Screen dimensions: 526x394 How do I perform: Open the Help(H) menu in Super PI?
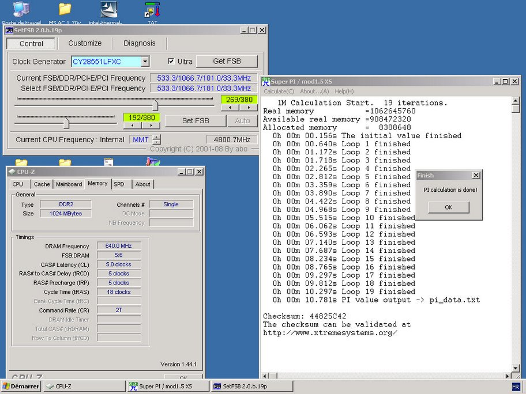point(344,92)
